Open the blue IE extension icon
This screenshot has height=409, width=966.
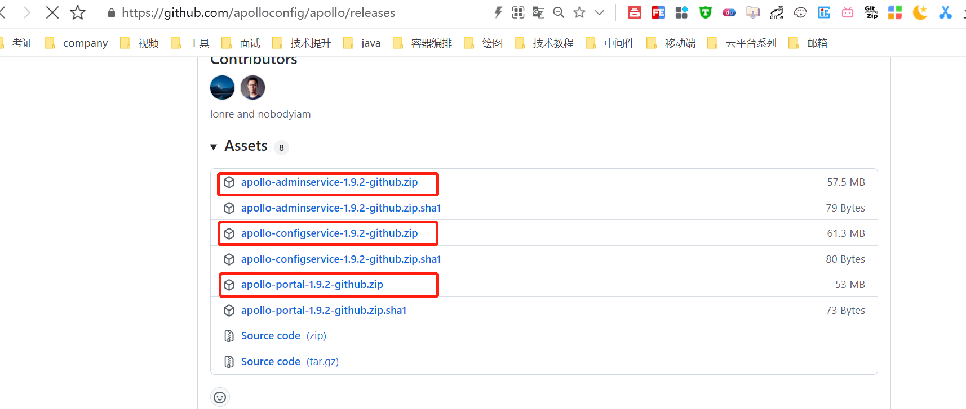click(x=824, y=12)
